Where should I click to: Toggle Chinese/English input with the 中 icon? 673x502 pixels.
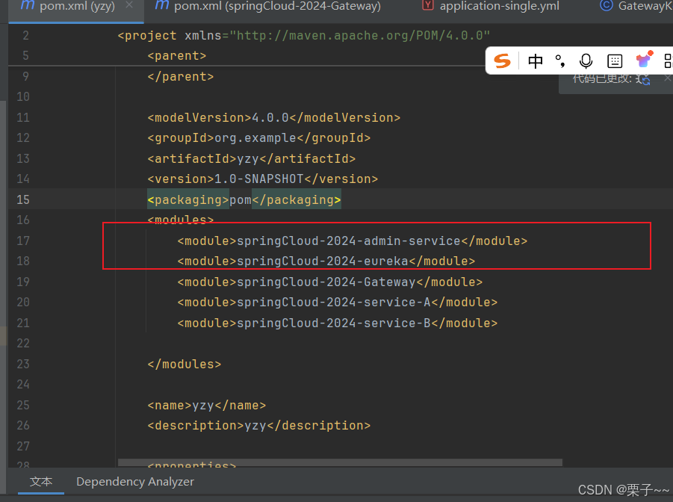[536, 61]
